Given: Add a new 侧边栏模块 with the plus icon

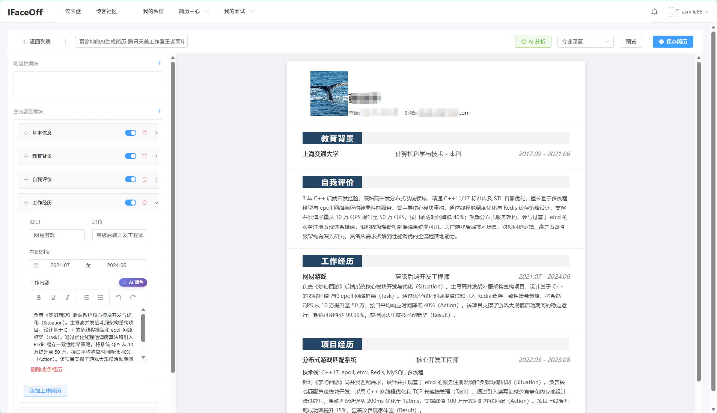Looking at the screenshot, I should (x=159, y=63).
